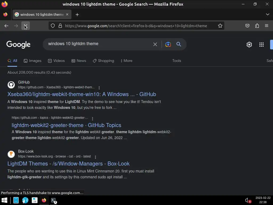Click the Box-Look site favicon

coord(11,154)
